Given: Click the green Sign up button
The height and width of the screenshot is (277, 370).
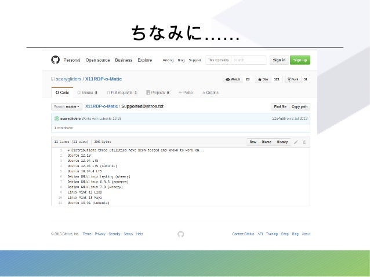Looking at the screenshot, I should point(300,60).
